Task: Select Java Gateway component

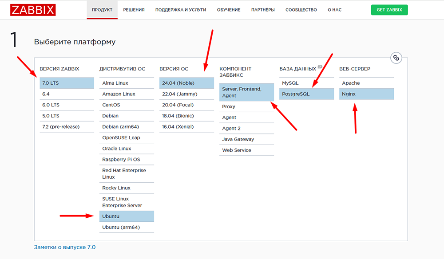Action: (246, 139)
